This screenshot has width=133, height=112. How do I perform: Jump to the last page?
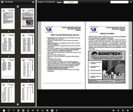(x=128, y=110)
